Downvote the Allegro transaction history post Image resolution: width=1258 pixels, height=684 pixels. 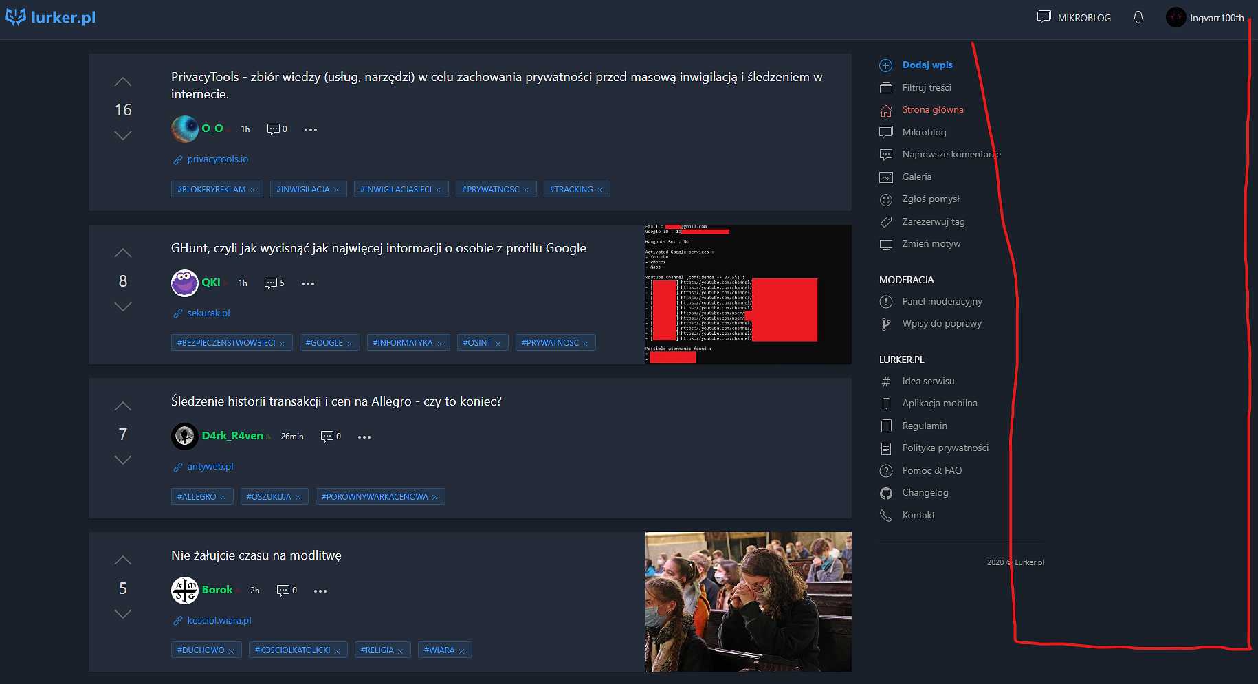[x=123, y=460]
